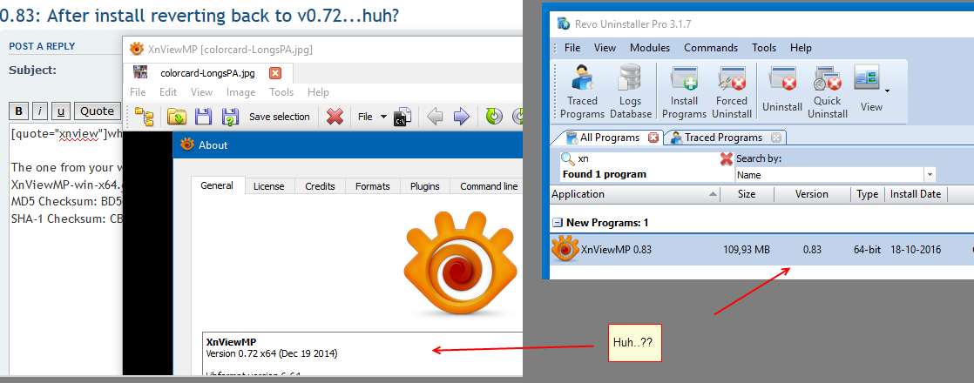Click the copy path C:\ icon in XnViewMP
Screen dimensions: 974x383
pos(402,116)
